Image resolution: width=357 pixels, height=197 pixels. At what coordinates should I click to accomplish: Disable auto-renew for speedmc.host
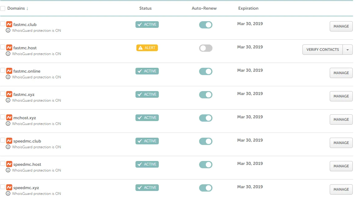click(x=205, y=165)
